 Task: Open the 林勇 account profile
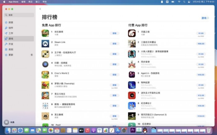coord(9,122)
